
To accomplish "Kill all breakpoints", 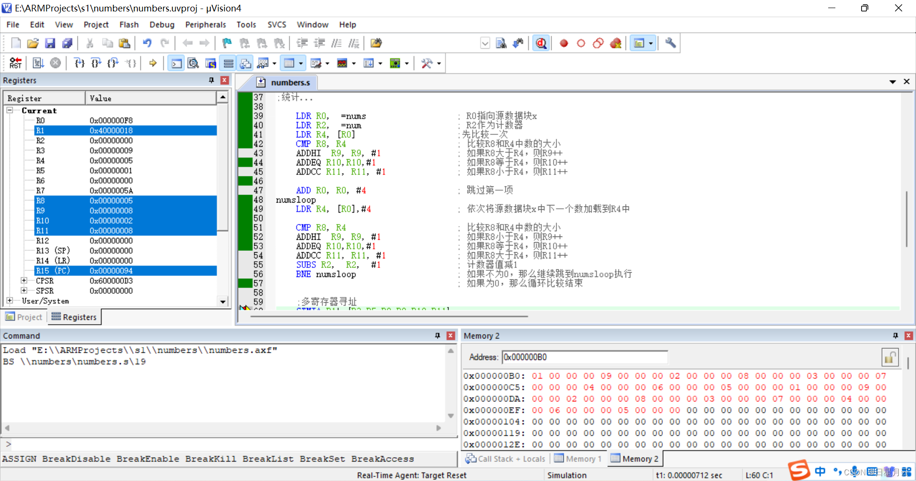I will (x=615, y=43).
